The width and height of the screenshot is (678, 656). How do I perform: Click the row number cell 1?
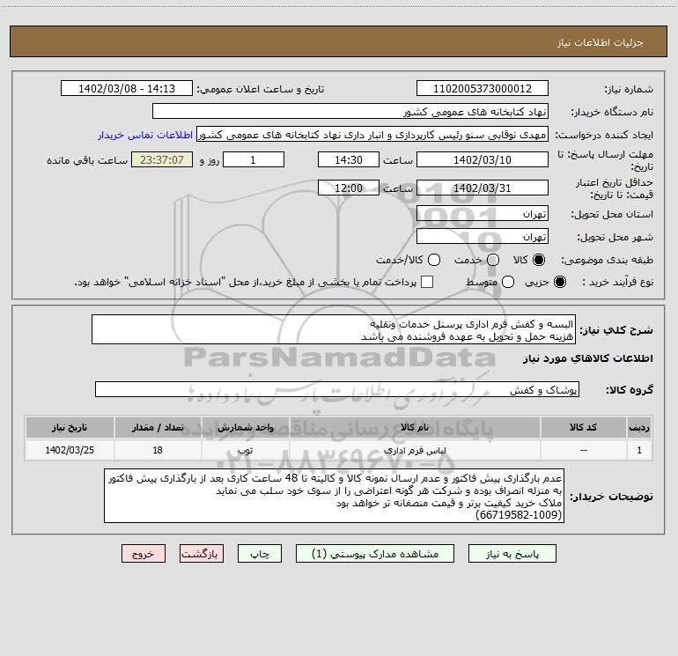(x=639, y=450)
